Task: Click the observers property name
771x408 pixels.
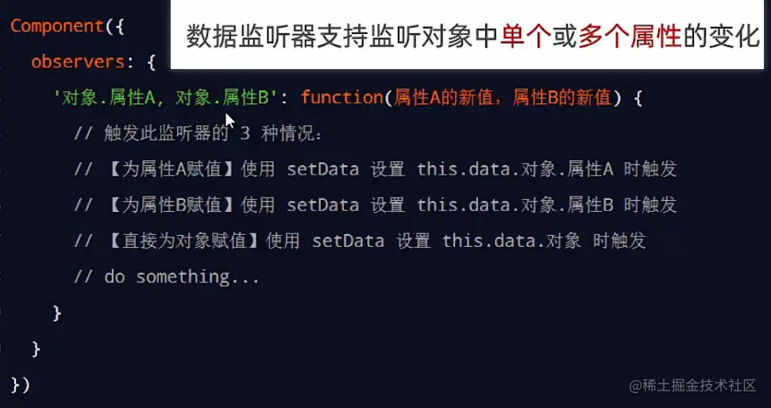Action: (78, 61)
